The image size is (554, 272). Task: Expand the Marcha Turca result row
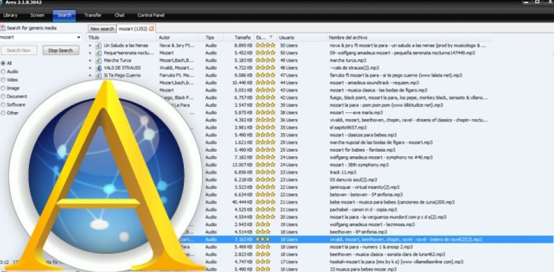[90, 60]
